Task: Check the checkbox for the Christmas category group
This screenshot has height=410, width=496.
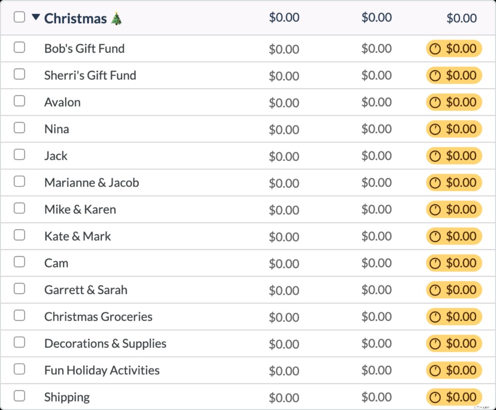Action: click(x=19, y=16)
